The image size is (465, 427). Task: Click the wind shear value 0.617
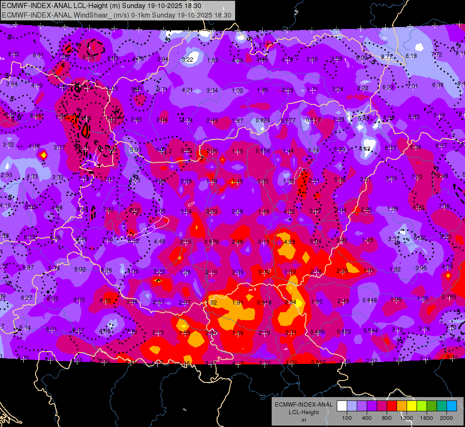[313, 120]
